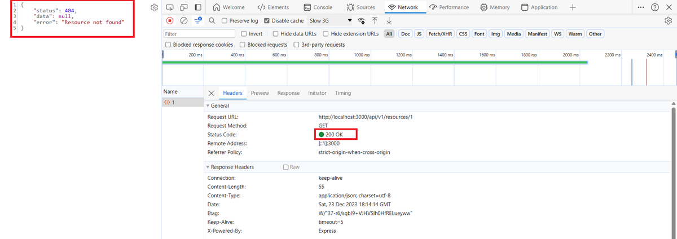The height and width of the screenshot is (239, 677).
Task: Filter requests by Fetch/XHR
Action: pyautogui.click(x=440, y=34)
